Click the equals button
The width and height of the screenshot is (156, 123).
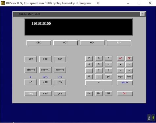(99, 83)
